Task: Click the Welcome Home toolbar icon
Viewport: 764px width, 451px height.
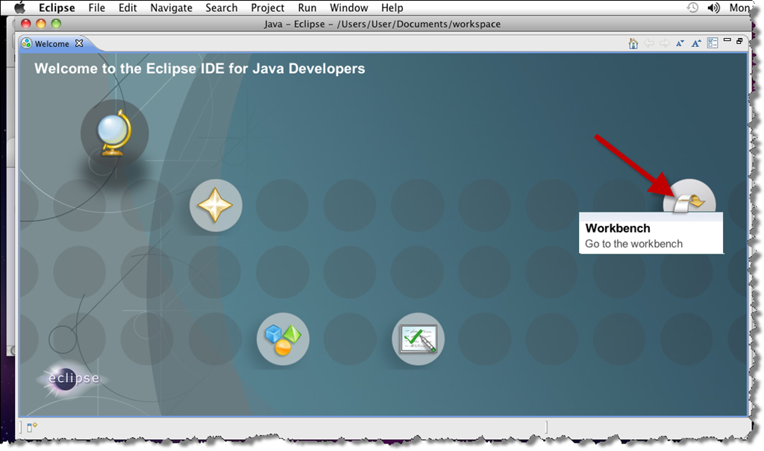Action: point(633,43)
